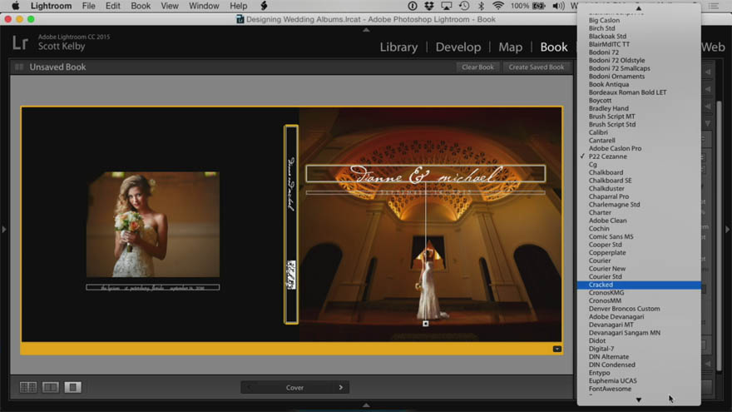Click the Clear Book button

click(477, 67)
